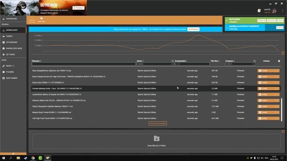The width and height of the screenshot is (287, 161).
Task: Click the downloads list vertical scrollbar
Action: (x=282, y=110)
